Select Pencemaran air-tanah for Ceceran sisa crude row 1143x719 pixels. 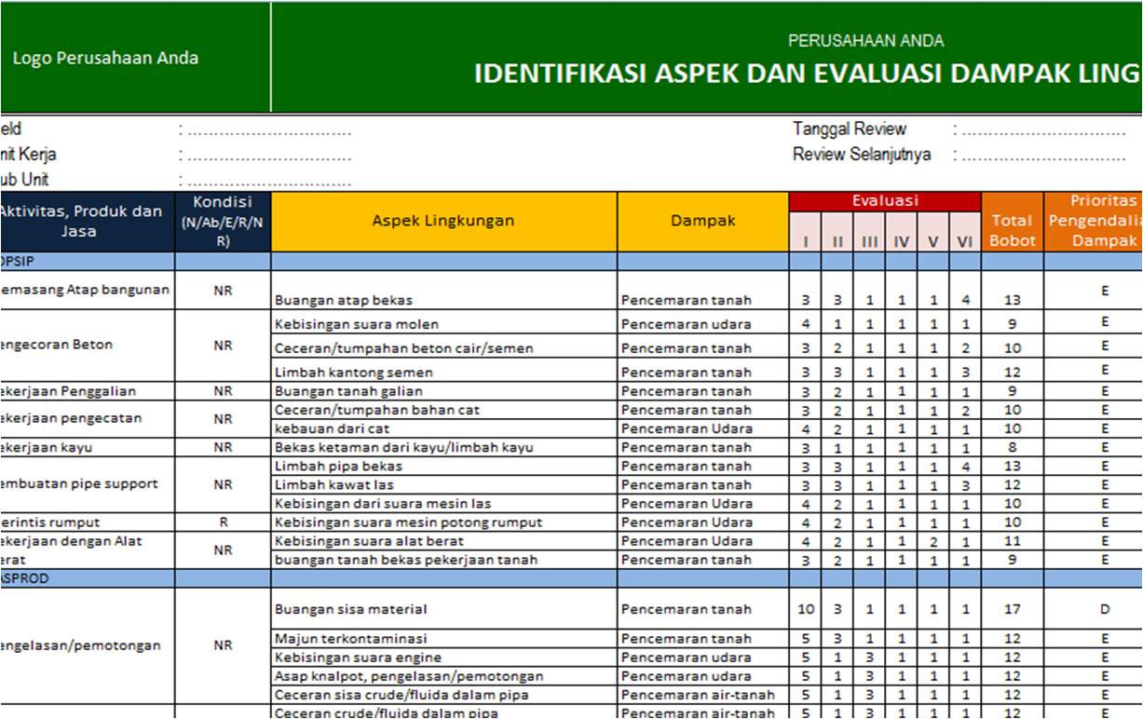[x=703, y=695]
